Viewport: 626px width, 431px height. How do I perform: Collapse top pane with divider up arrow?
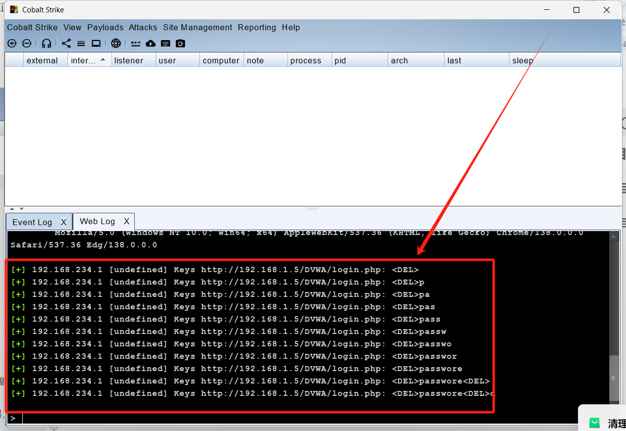[x=12, y=209]
